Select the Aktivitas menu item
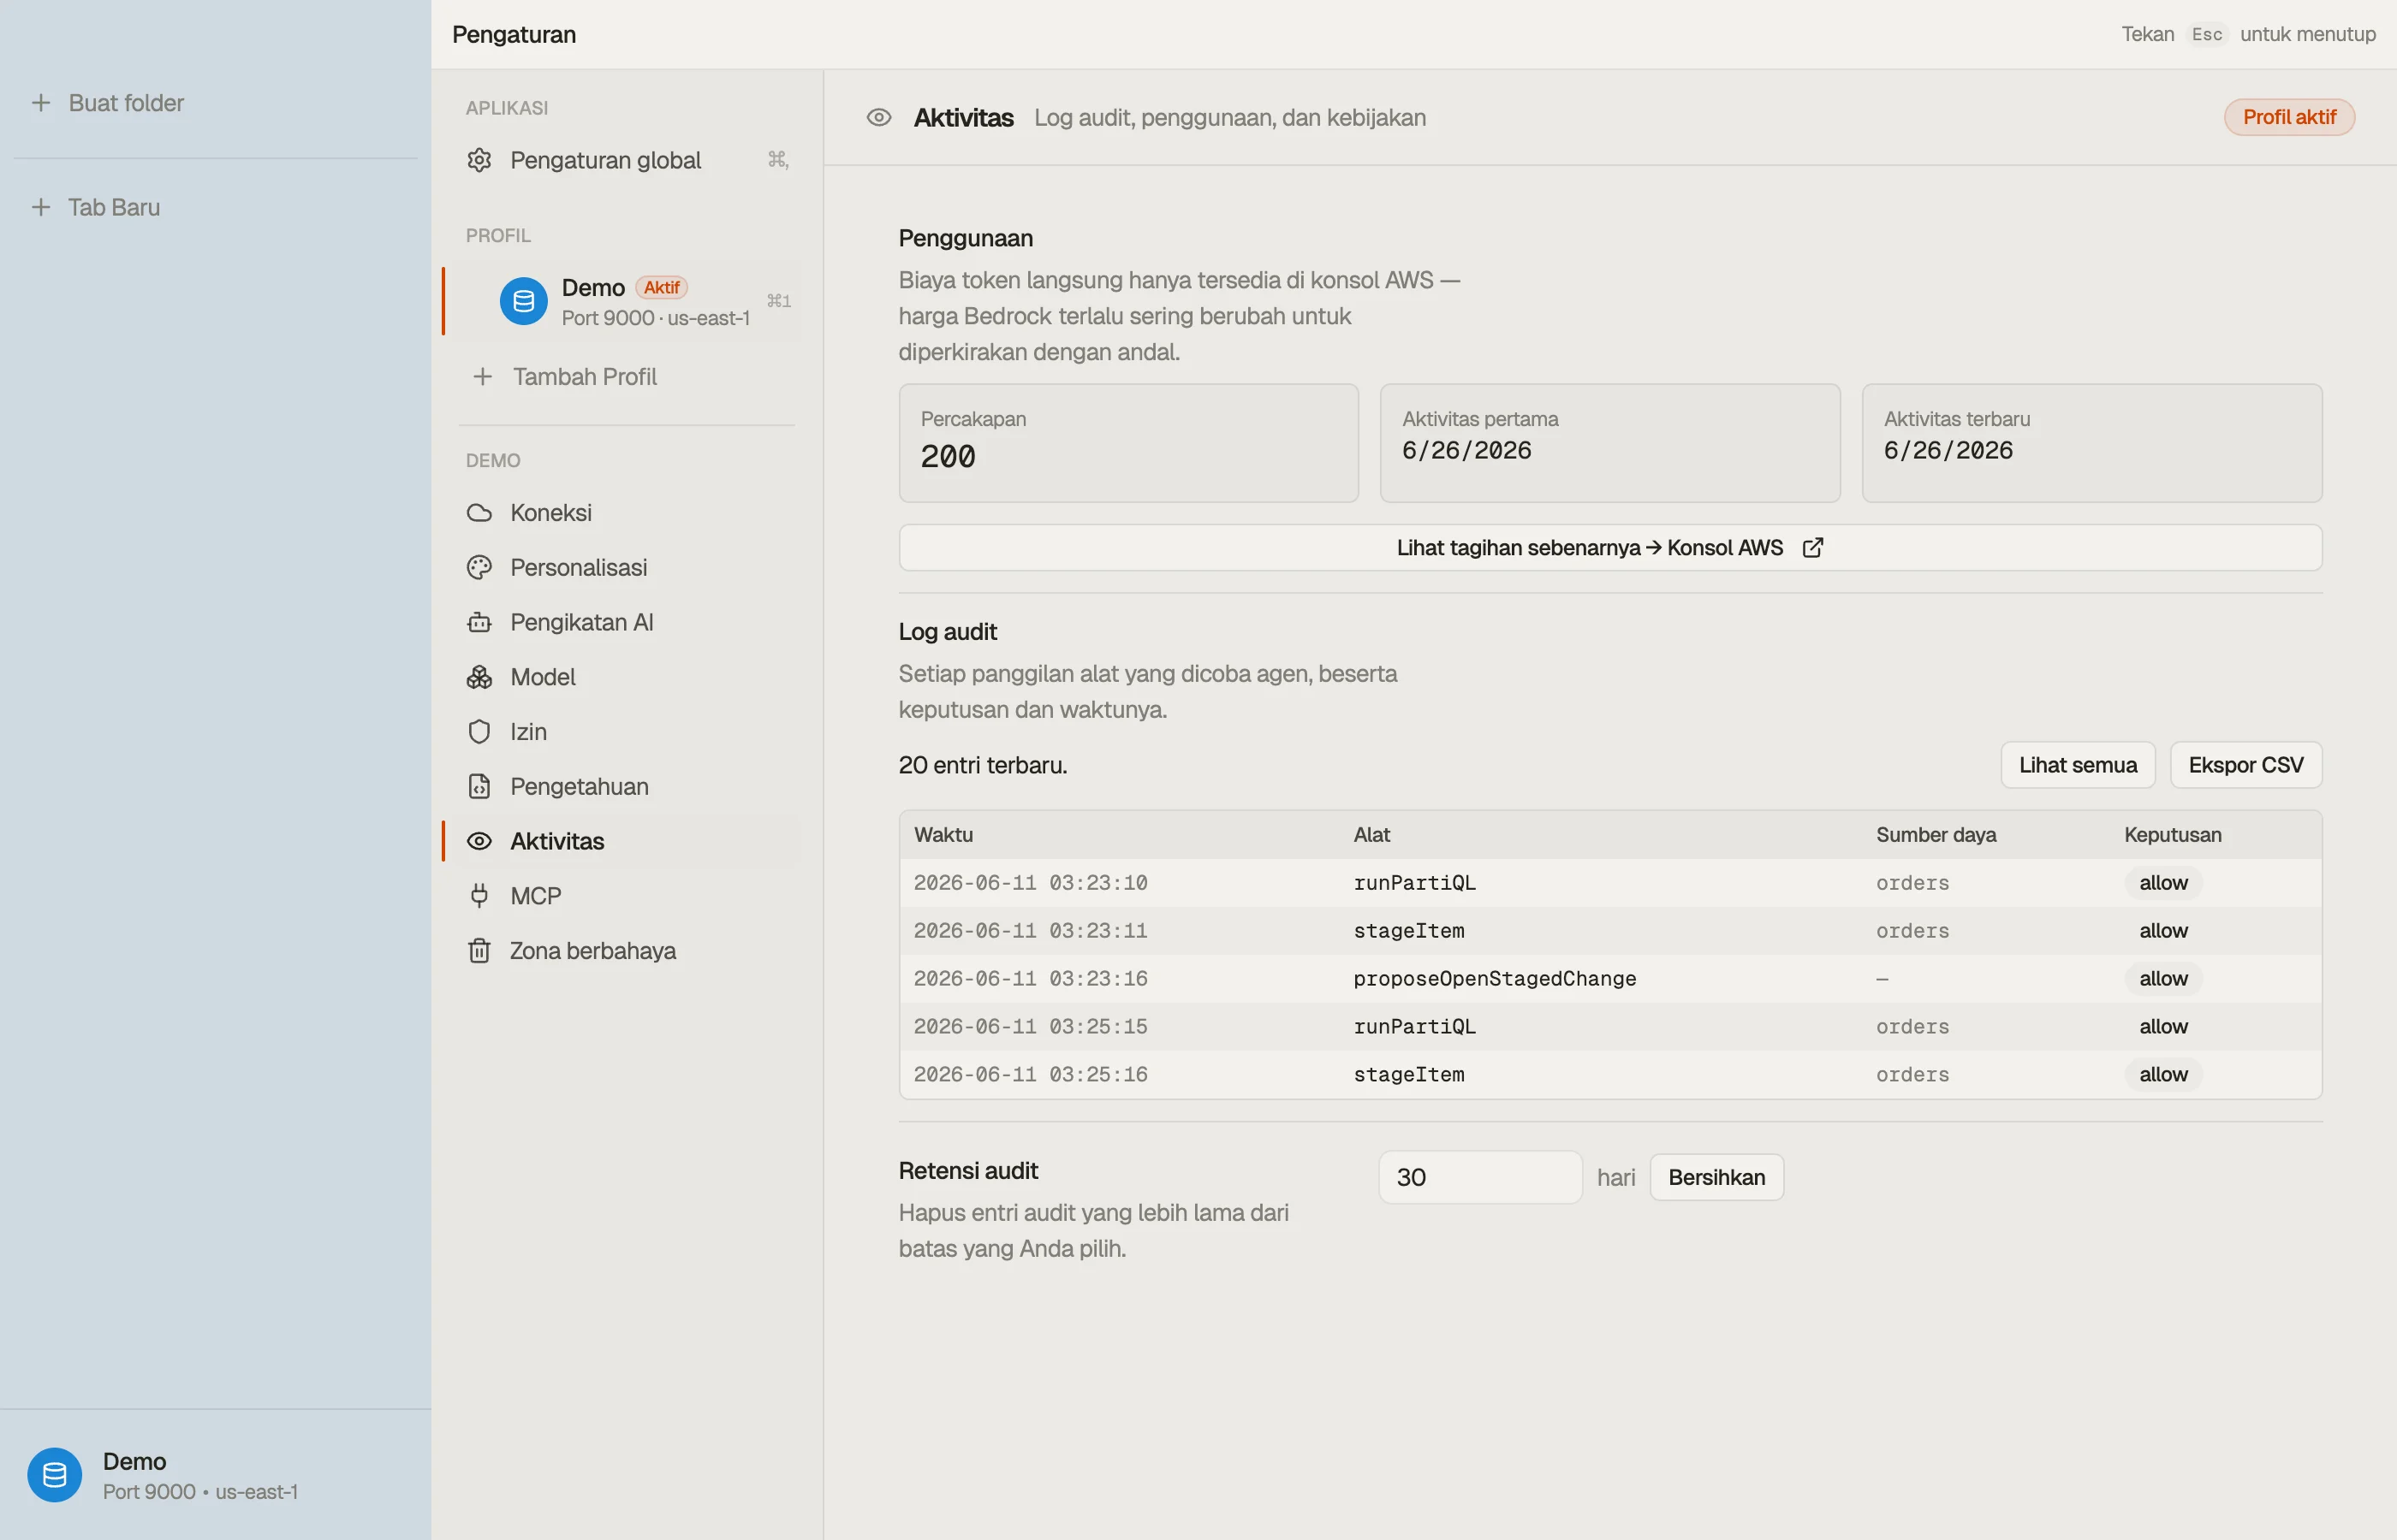Viewport: 2397px width, 1540px height. [622, 841]
